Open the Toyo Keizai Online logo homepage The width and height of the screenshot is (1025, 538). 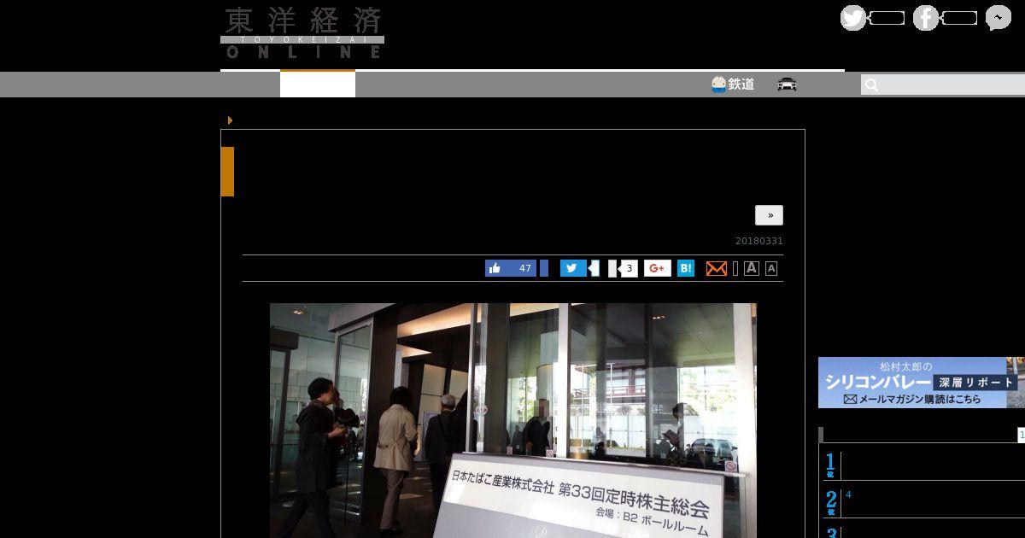302,33
